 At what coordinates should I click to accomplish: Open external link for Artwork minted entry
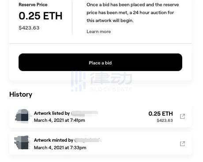tap(182, 143)
